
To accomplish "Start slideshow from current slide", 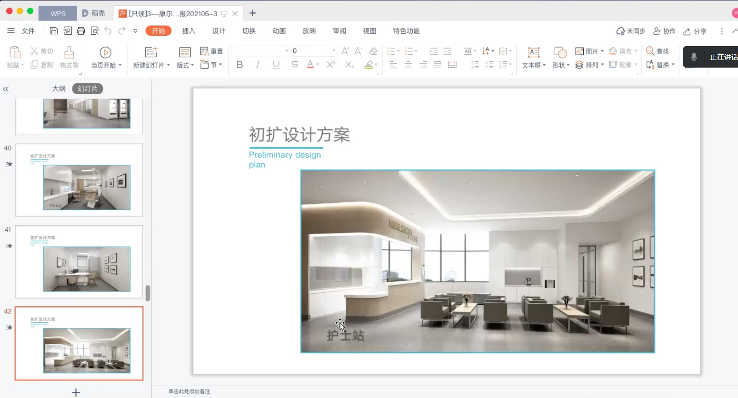I will 105,52.
